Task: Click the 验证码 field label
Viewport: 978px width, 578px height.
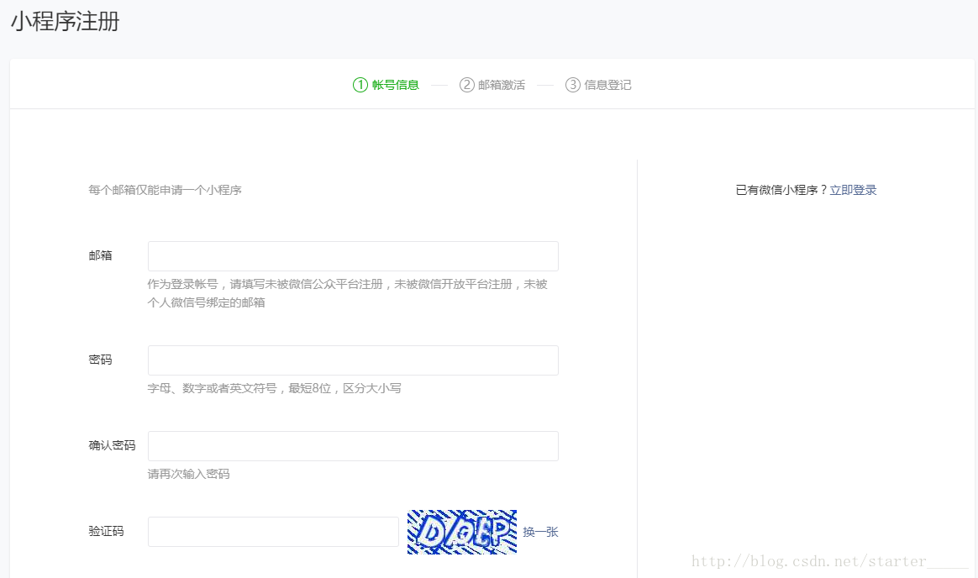Action: pos(106,531)
